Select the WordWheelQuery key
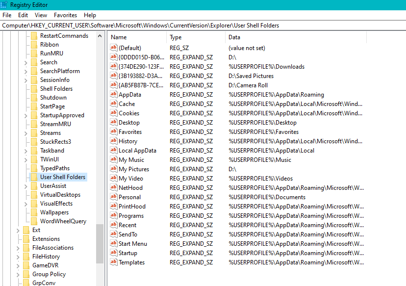 pyautogui.click(x=63, y=221)
